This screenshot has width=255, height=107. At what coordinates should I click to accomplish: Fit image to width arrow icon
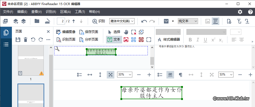click(90, 75)
